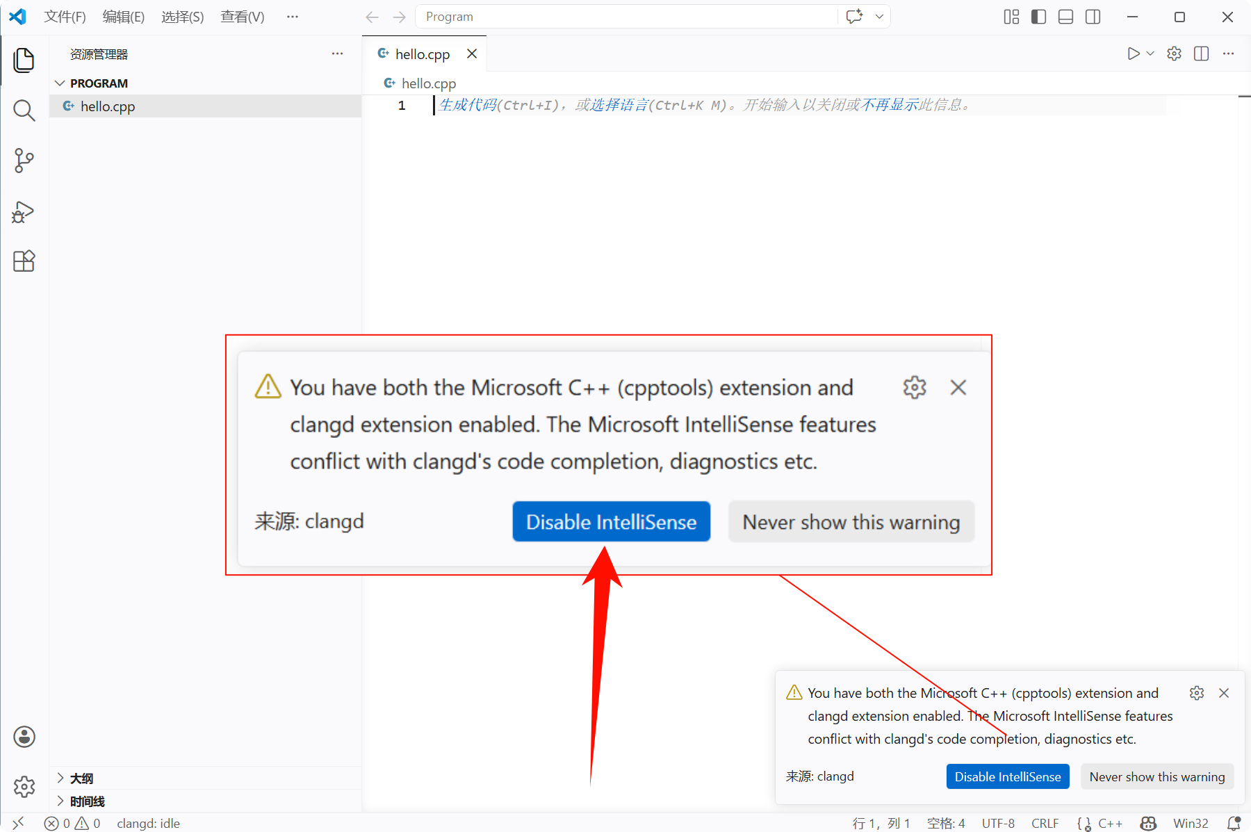Viewport: 1251px width, 832px height.
Task: Toggle the secondary side bar
Action: tap(1093, 17)
